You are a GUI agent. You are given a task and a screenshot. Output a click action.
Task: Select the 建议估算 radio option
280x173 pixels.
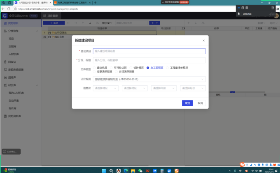[95, 67]
